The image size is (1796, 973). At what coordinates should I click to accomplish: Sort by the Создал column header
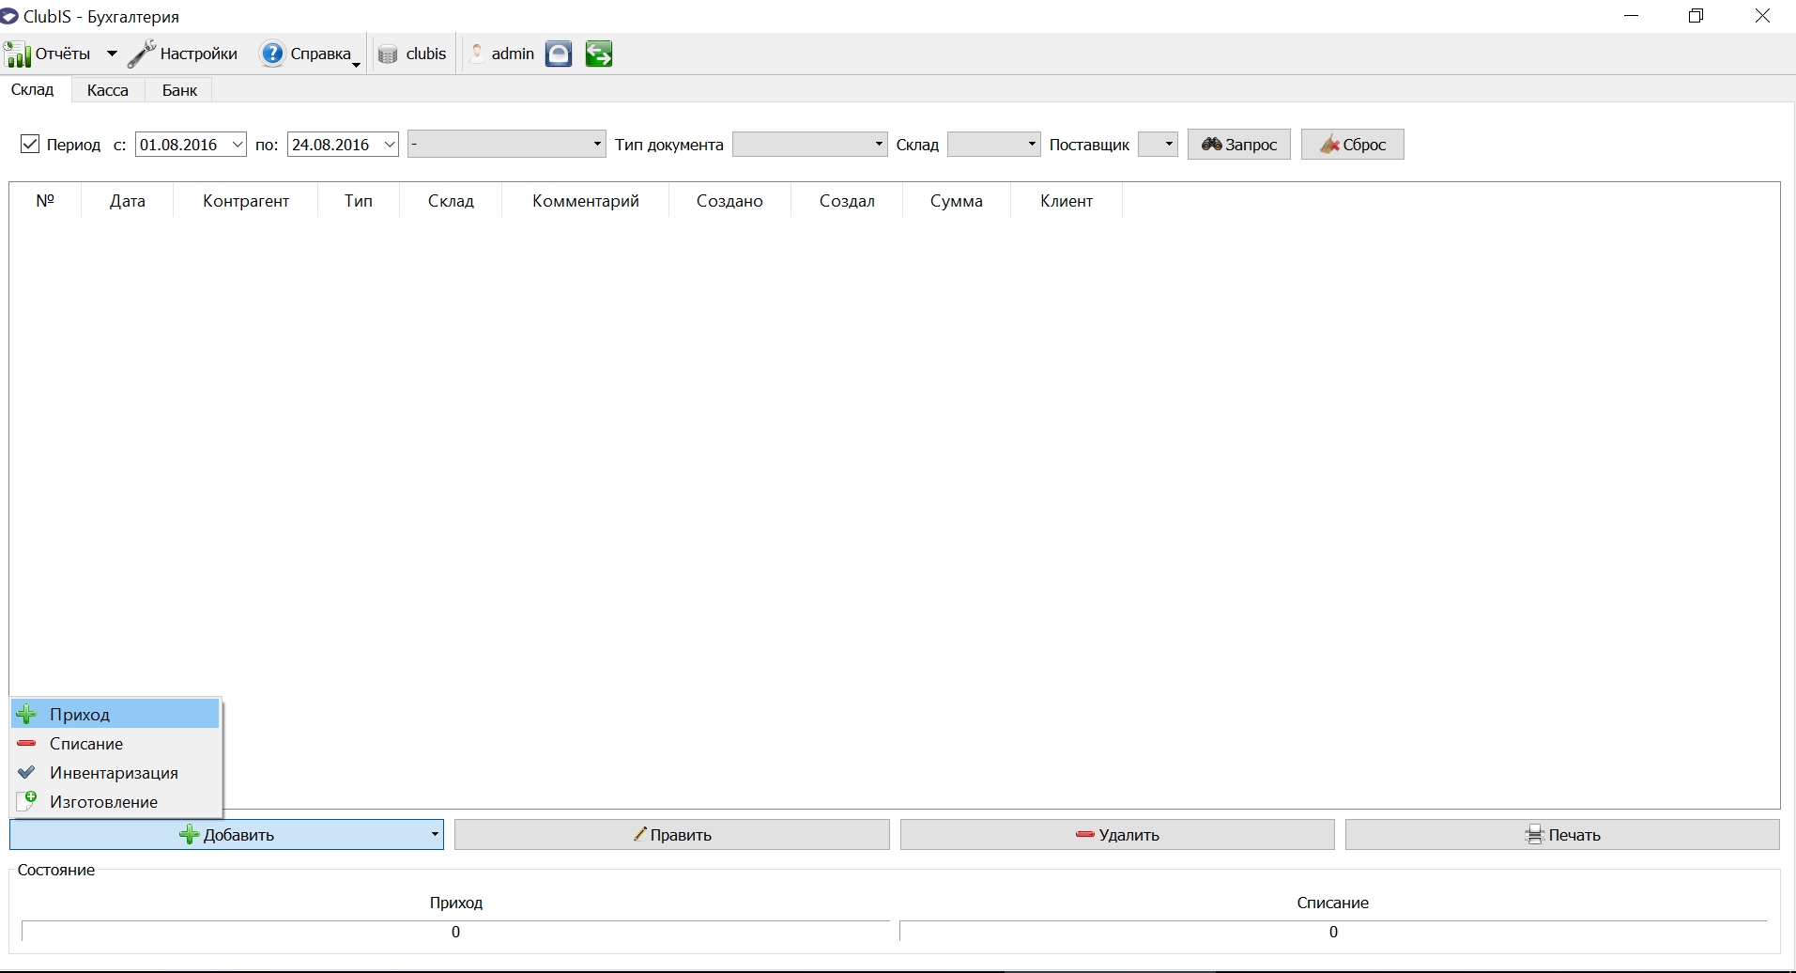(847, 201)
